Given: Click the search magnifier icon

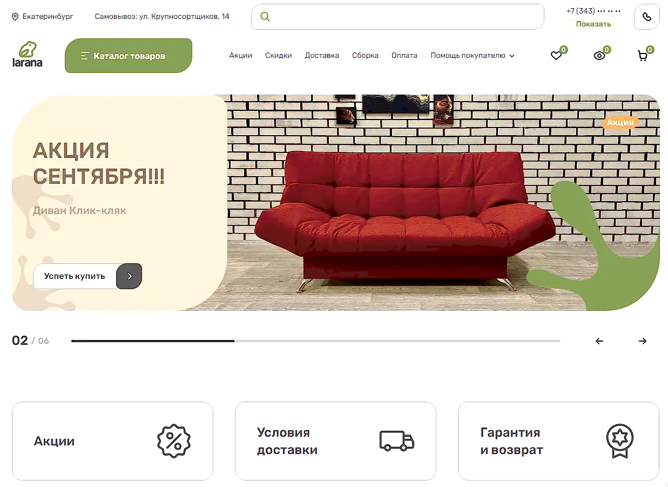Looking at the screenshot, I should [265, 17].
